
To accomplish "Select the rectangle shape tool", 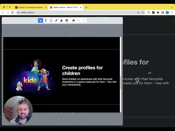I will pyautogui.click(x=51, y=20).
